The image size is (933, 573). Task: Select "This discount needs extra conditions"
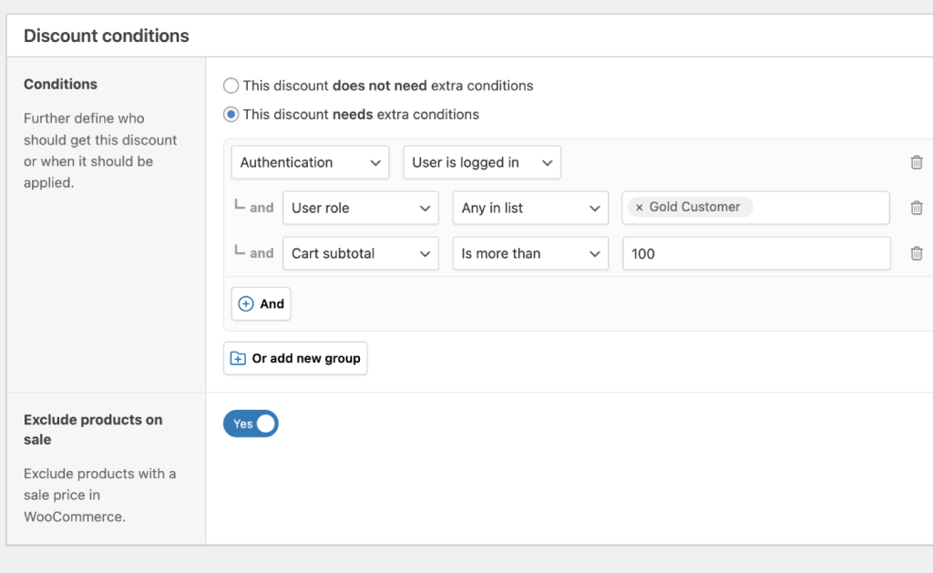[231, 115]
